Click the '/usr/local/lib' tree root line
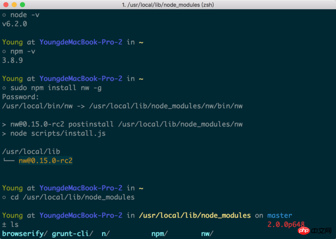Screen dimensions: 336x239 [x=31, y=152]
